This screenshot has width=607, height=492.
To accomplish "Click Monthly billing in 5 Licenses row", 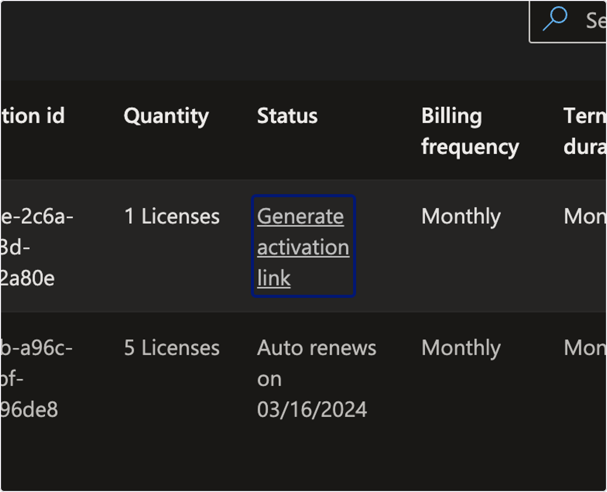I will tap(461, 348).
